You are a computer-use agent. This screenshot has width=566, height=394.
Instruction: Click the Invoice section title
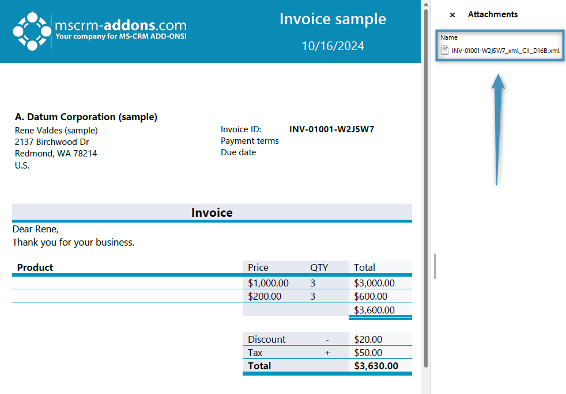tap(212, 212)
